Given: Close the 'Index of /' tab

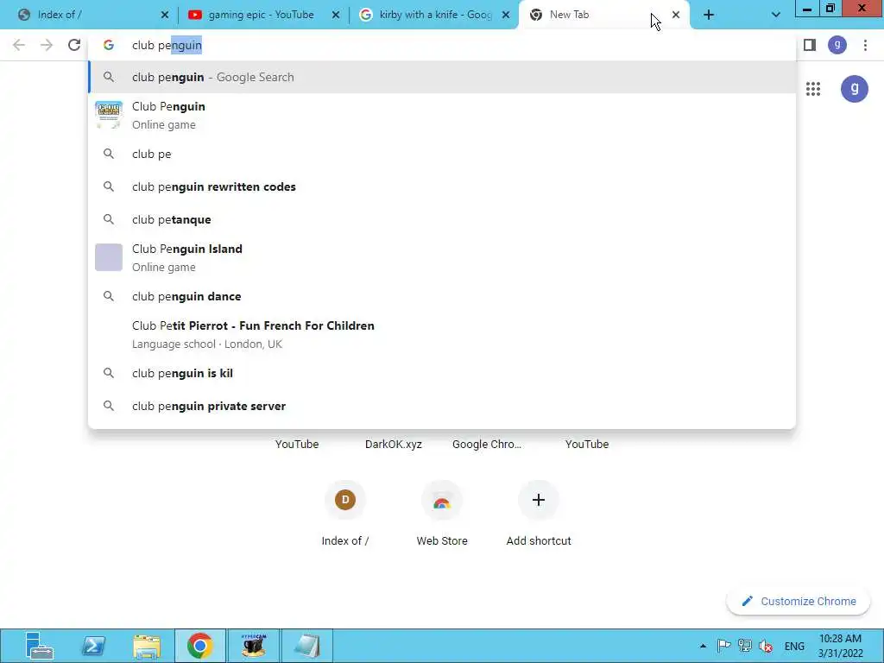Looking at the screenshot, I should coord(165,16).
